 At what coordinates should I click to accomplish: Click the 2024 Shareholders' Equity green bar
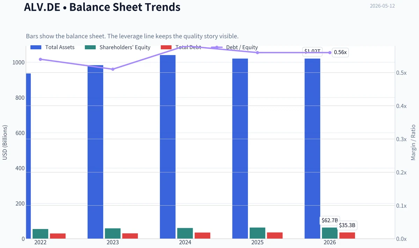click(x=185, y=233)
